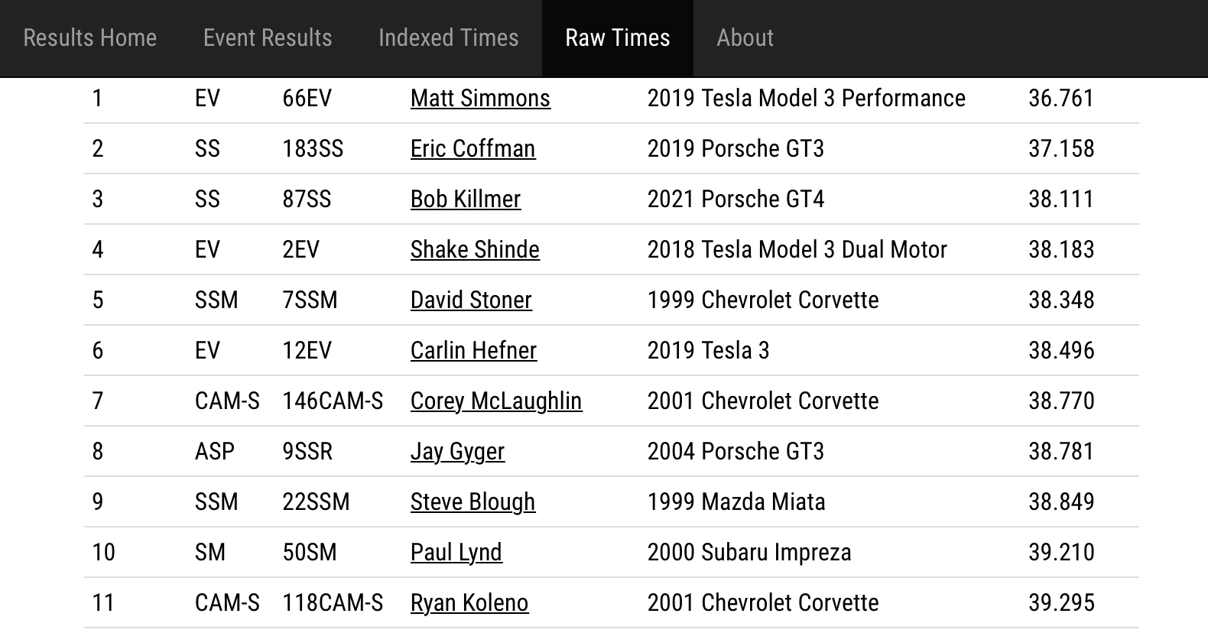Click Eric Coffman's name link
The height and width of the screenshot is (633, 1208).
click(472, 149)
